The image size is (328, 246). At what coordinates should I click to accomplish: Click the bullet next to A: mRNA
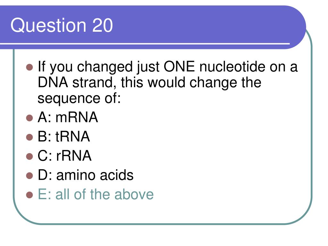(29, 118)
